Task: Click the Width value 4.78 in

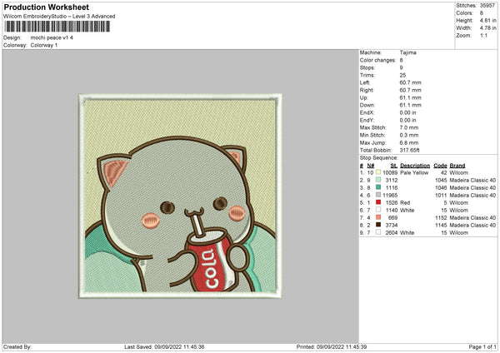Action: [487, 28]
